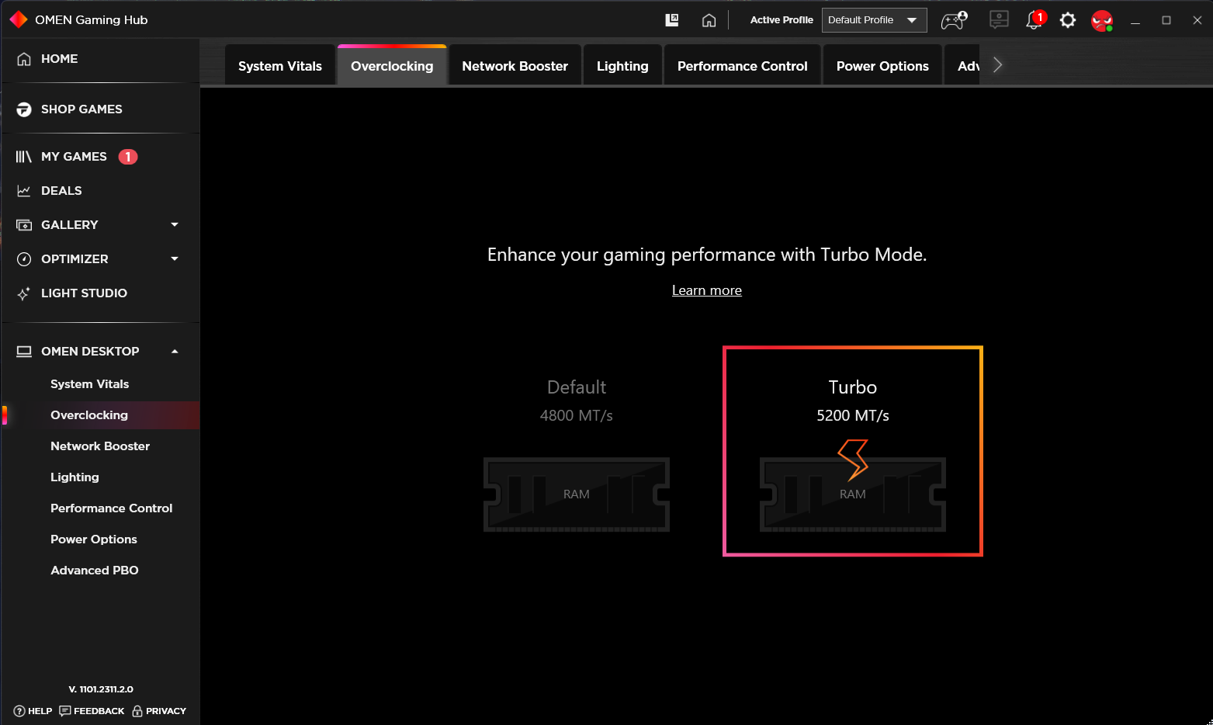Open settings gear icon
Screen dimensions: 1213x725
coord(1068,20)
